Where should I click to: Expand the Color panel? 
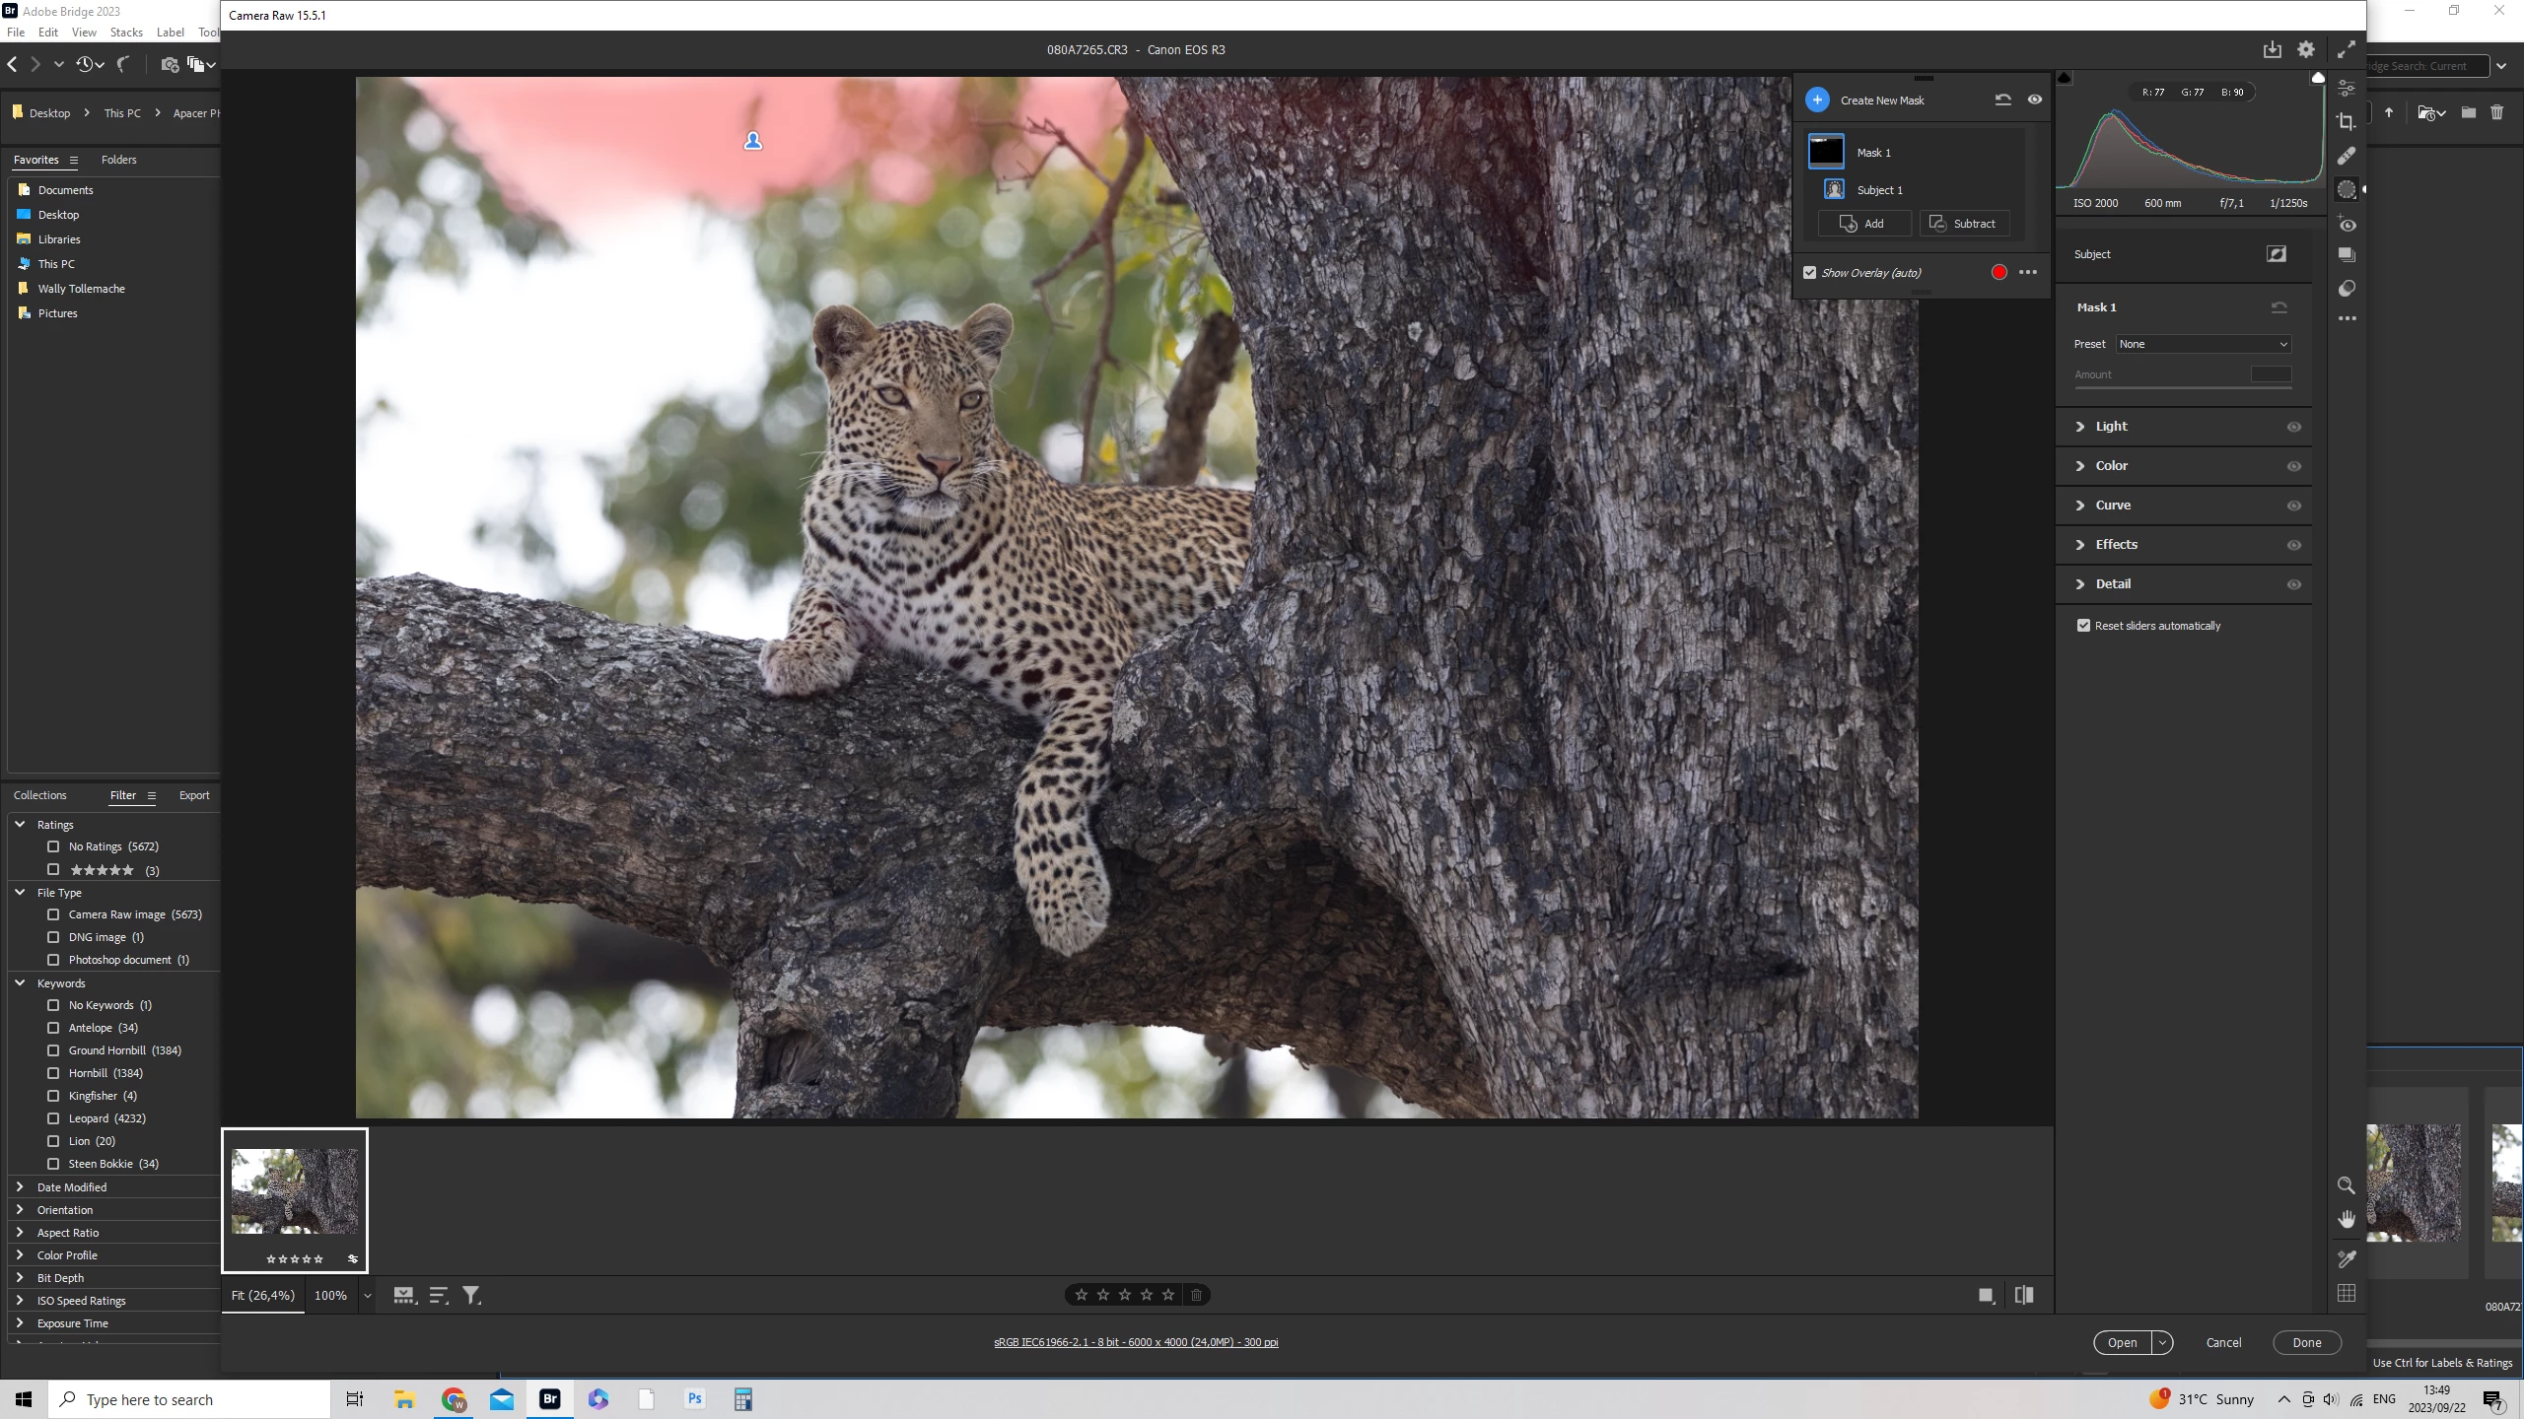[2111, 466]
